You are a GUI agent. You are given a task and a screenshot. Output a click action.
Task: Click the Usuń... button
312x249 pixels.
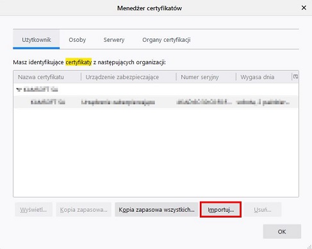tap(263, 210)
